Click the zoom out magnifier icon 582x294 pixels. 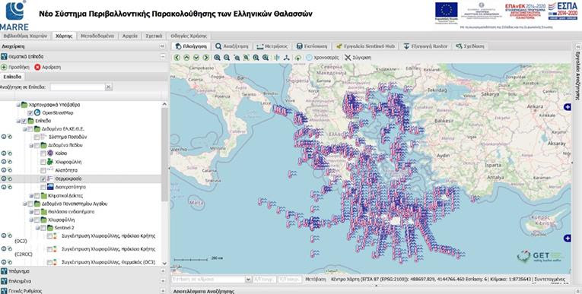[227, 58]
